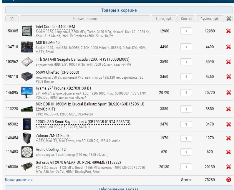
Task: Click the Наименование column header
Action: click(85, 19)
